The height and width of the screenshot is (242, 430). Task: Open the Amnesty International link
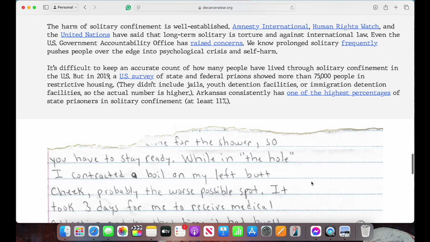pos(270,27)
